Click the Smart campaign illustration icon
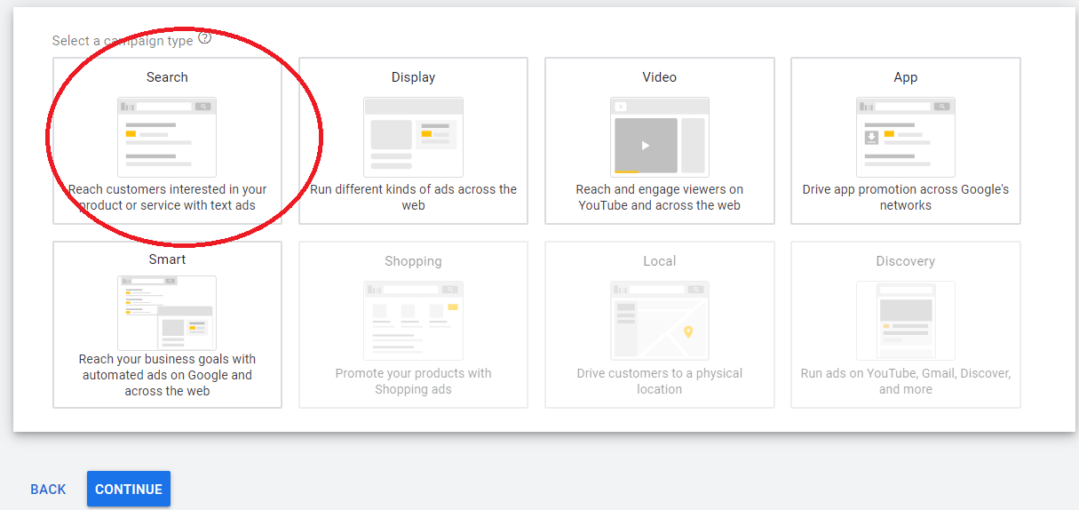The height and width of the screenshot is (510, 1079). point(167,312)
